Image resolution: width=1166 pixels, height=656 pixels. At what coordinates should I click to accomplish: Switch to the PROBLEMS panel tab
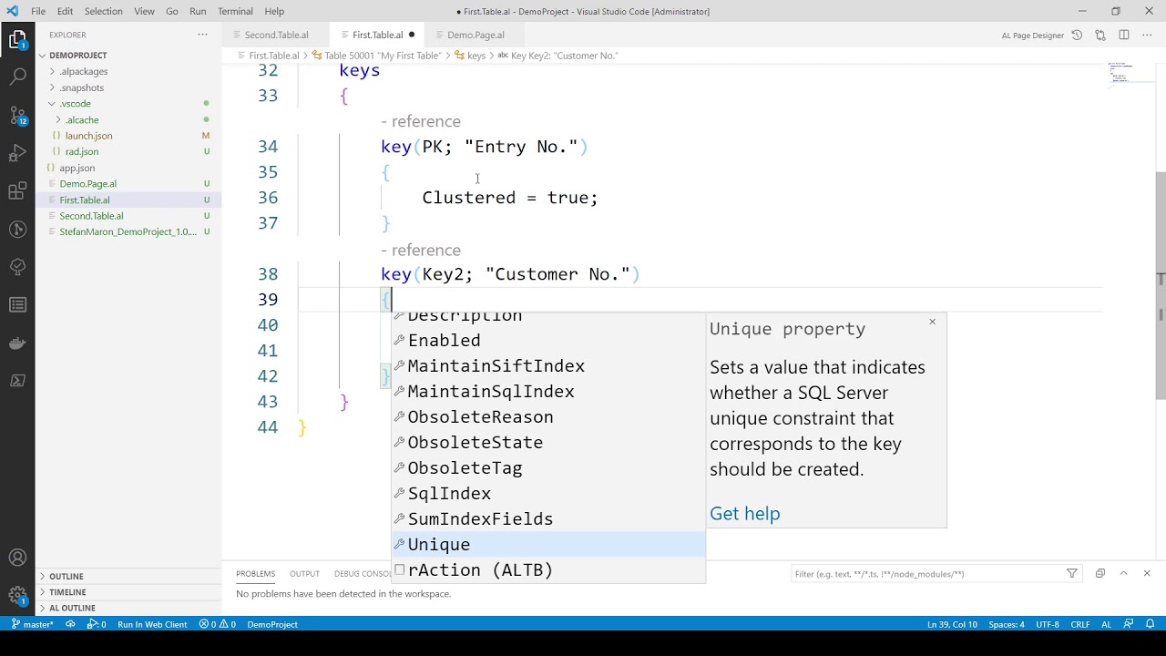click(x=255, y=574)
